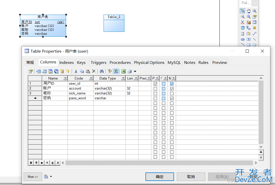Select the Properties tool in the palette
The height and width of the screenshot is (185, 275).
[254, 17]
